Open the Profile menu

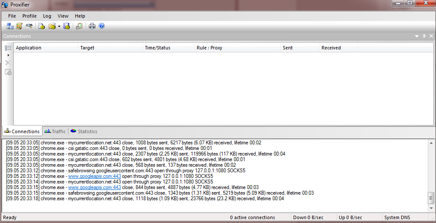29,16
